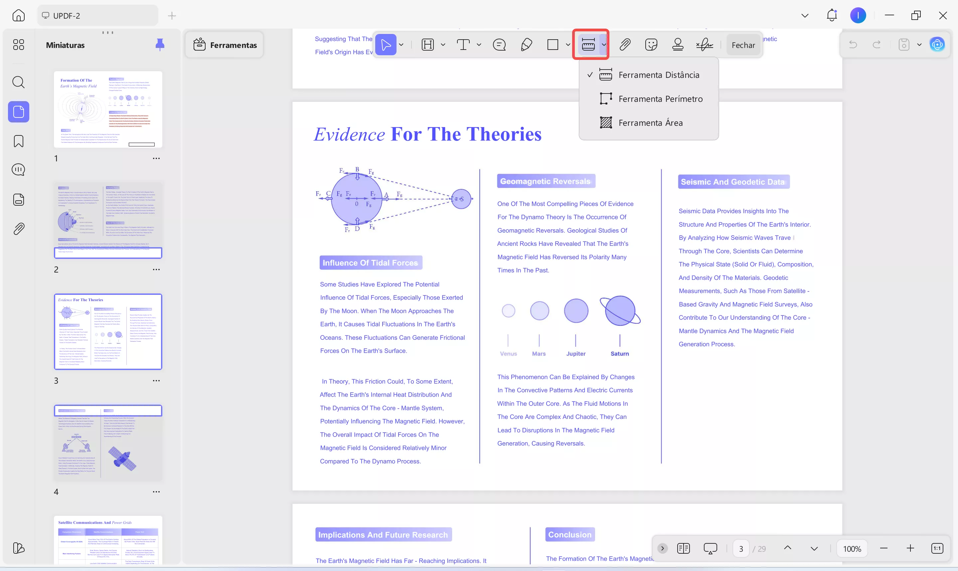Open the text tool dropdown arrow

[479, 45]
